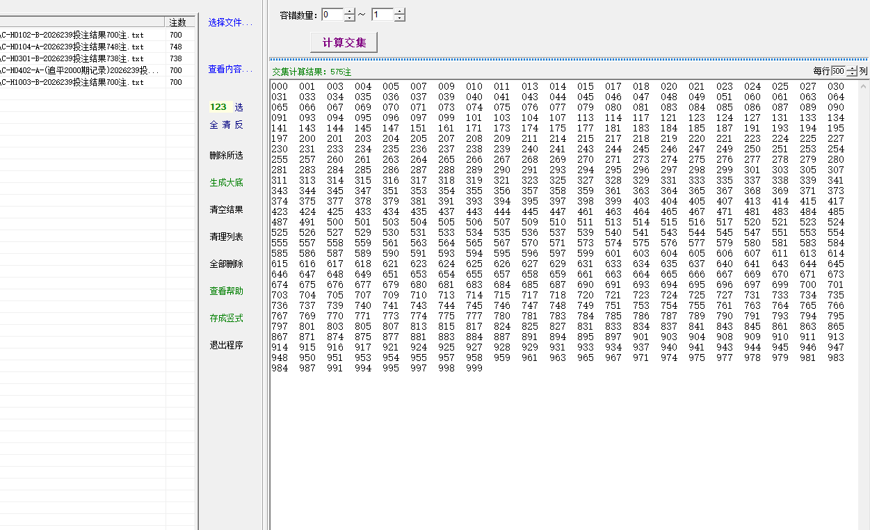Click the minimum 容错数量 field showing 0
The image size is (870, 530).
(x=332, y=15)
